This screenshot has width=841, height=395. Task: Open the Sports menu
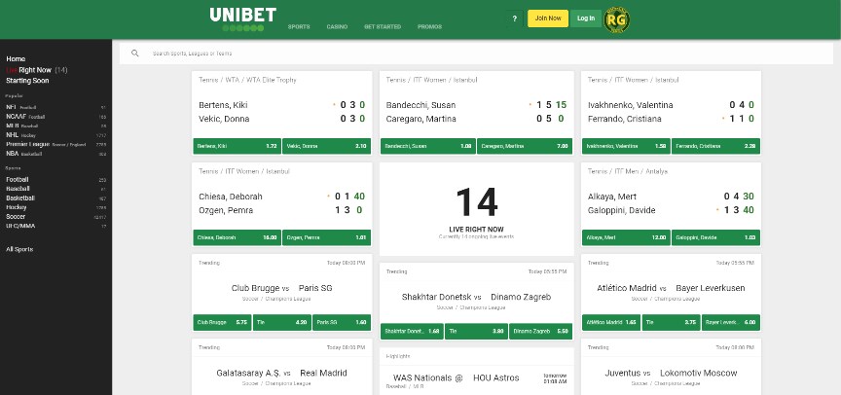[x=299, y=27]
